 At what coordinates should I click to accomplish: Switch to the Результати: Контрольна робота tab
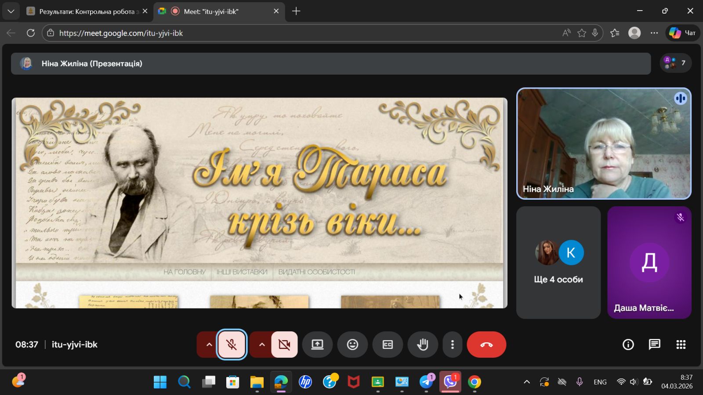(86, 11)
